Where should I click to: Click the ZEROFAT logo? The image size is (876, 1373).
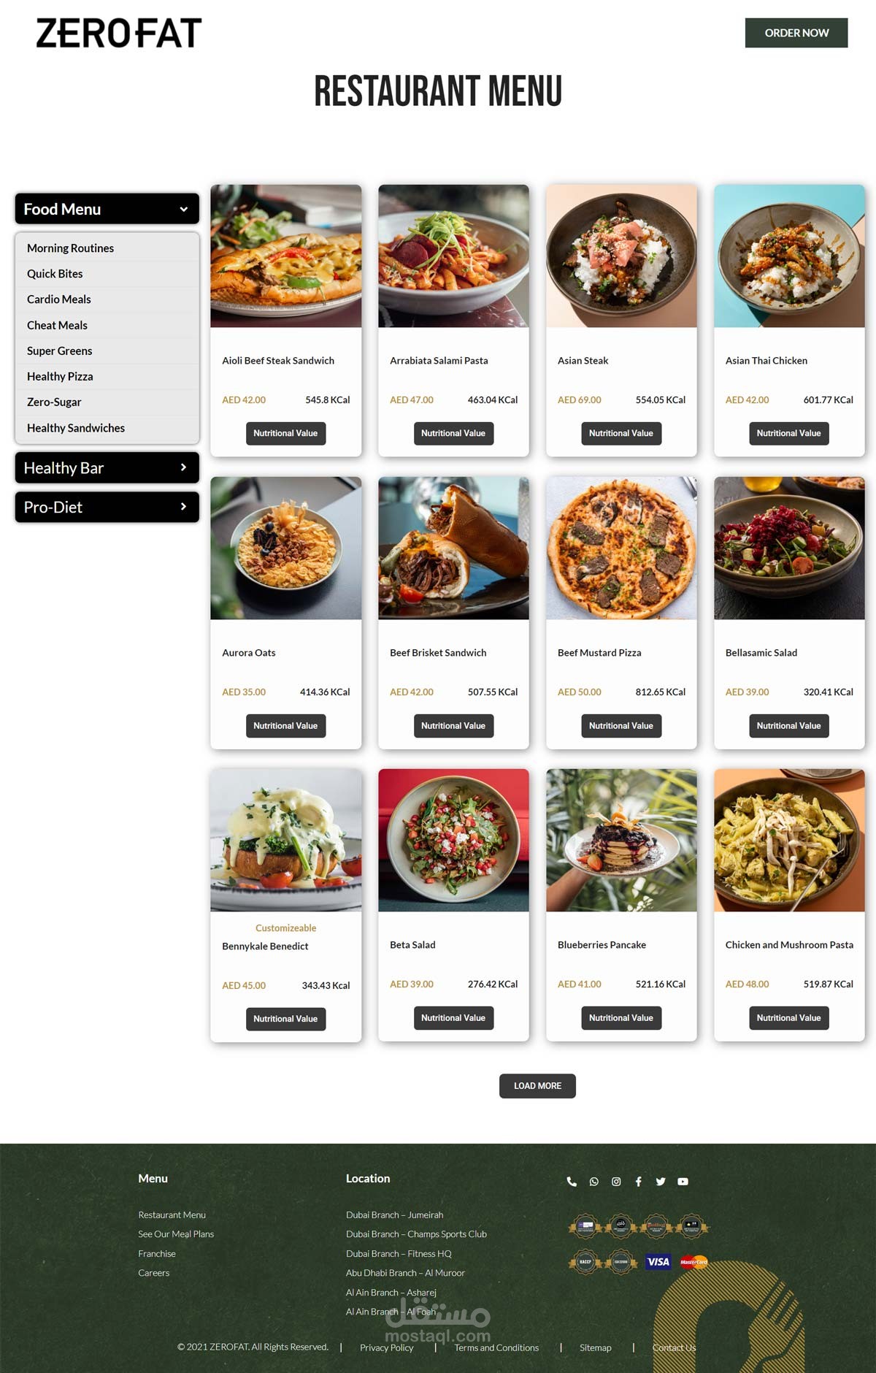click(x=119, y=33)
